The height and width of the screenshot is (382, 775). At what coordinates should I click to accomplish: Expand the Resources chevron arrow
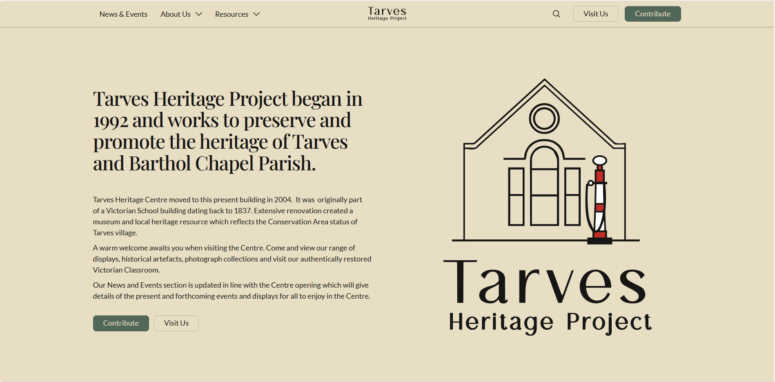(256, 14)
